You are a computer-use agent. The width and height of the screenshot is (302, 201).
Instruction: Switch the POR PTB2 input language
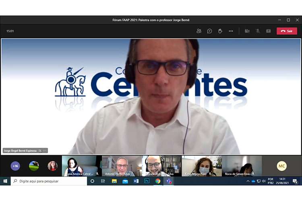(x=271, y=181)
